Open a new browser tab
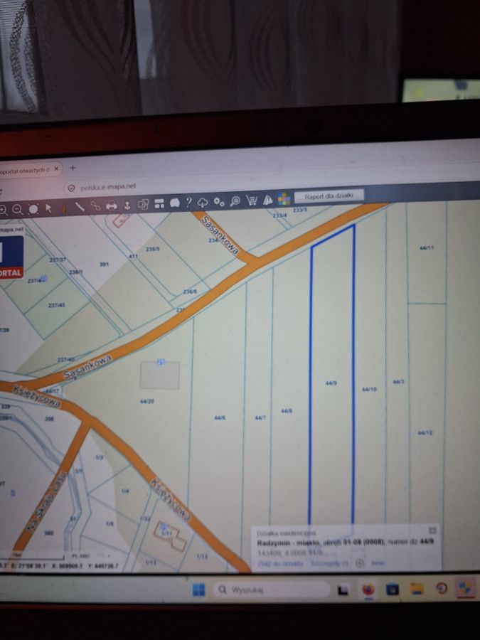This screenshot has width=480, height=640. (73, 168)
